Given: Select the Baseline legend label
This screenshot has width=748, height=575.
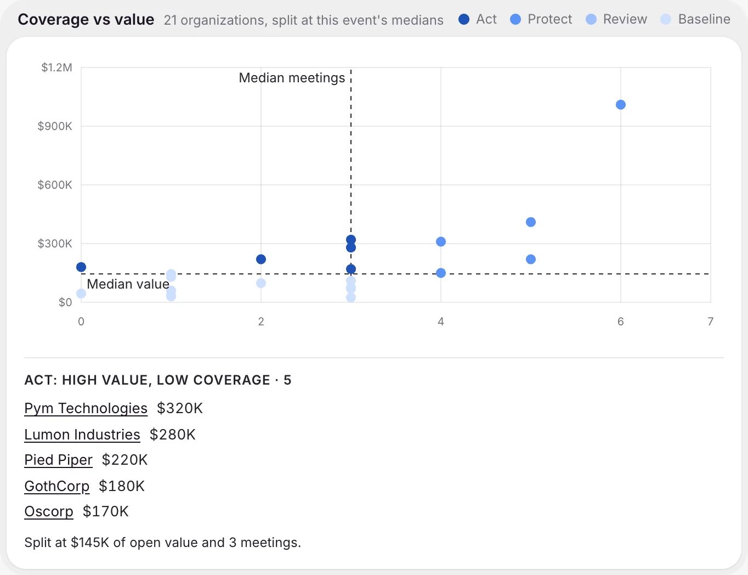Looking at the screenshot, I should point(704,19).
